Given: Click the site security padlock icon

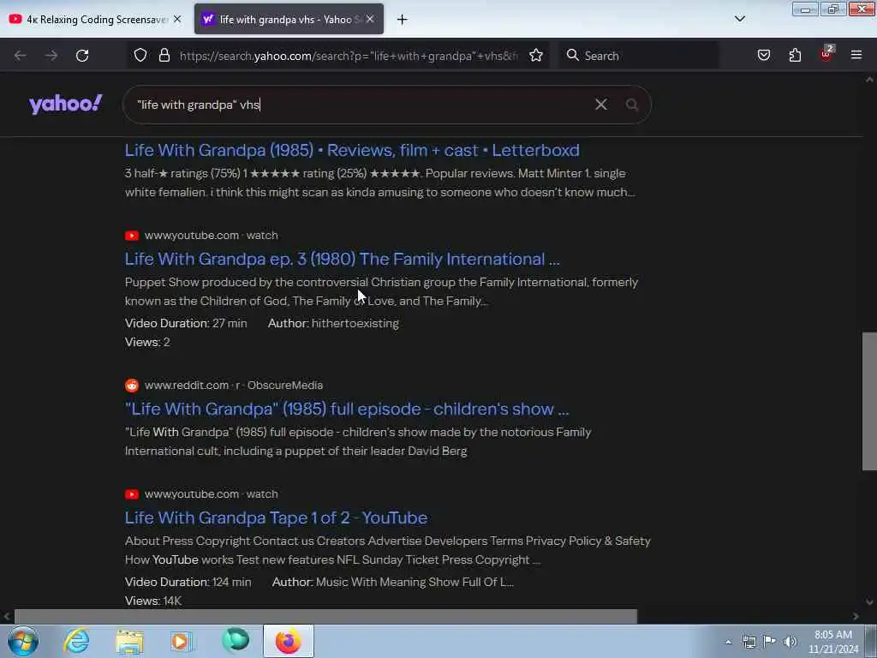Looking at the screenshot, I should (x=164, y=55).
